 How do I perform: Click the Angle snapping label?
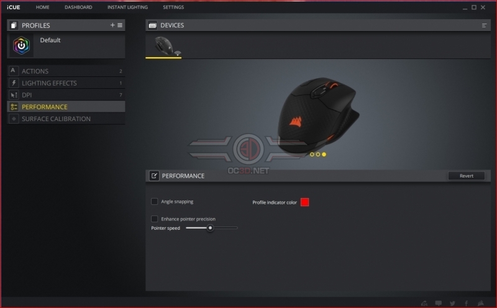pyautogui.click(x=177, y=202)
